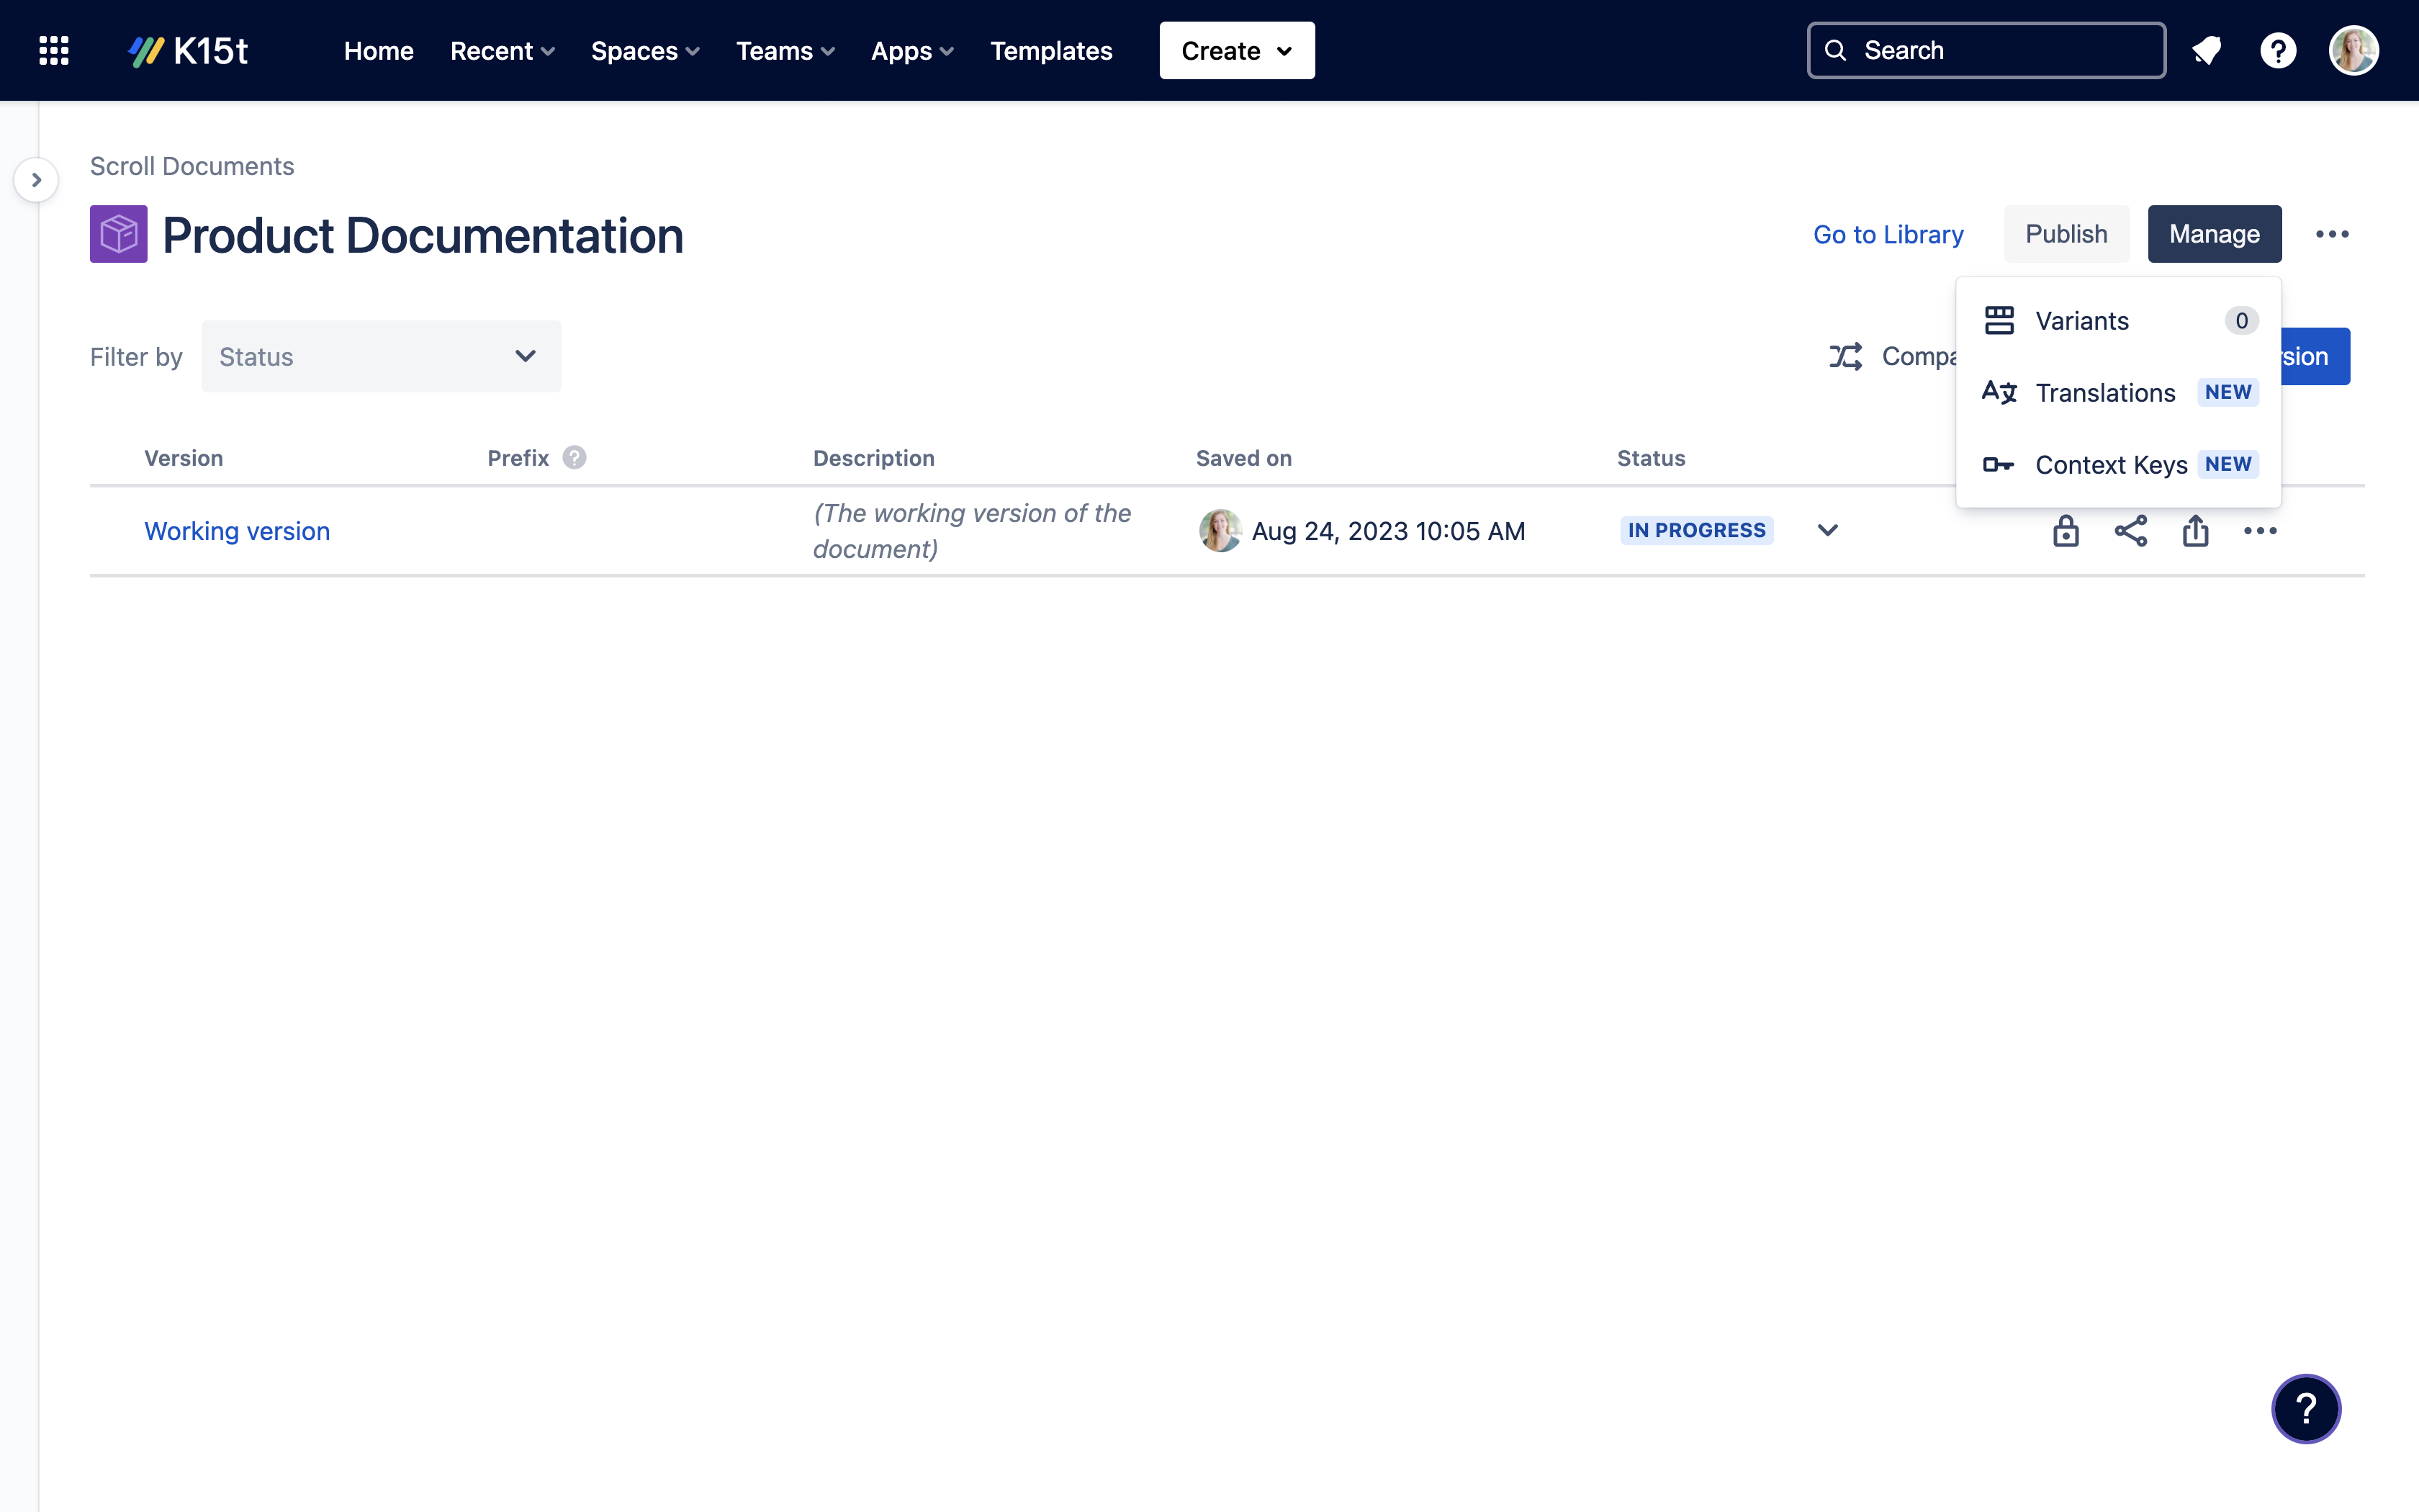Open the Compare versions shuffle icon
Image resolution: width=2419 pixels, height=1512 pixels.
click(1846, 356)
